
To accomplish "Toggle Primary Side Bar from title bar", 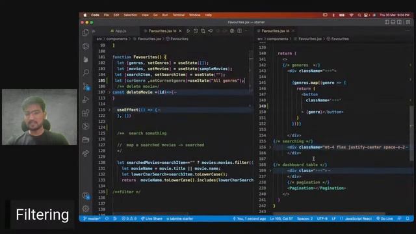I will pos(387,22).
